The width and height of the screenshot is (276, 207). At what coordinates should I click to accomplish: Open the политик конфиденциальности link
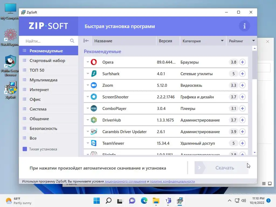pos(172,181)
